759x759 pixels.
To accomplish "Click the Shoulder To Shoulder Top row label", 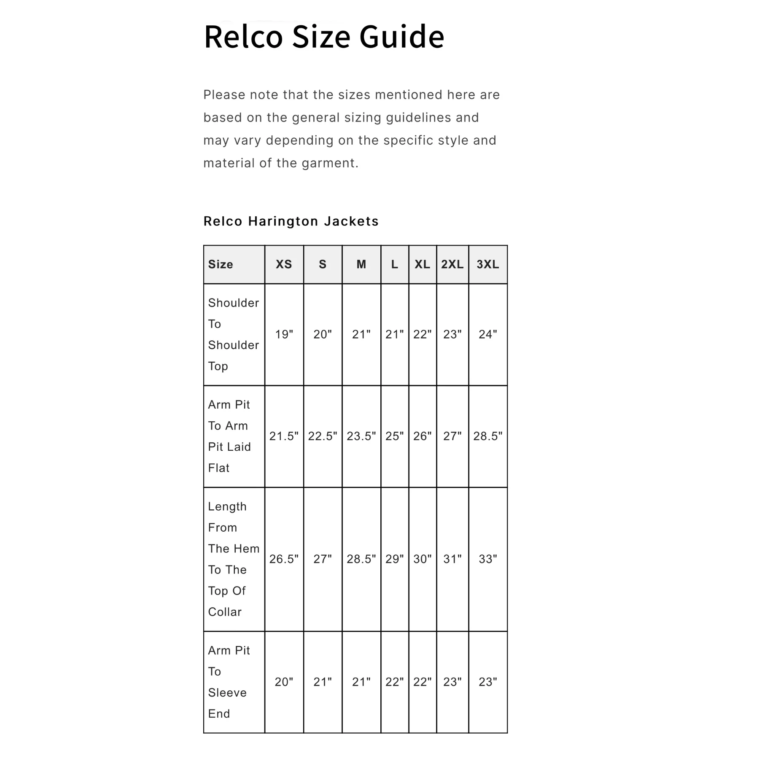I will [x=233, y=334].
